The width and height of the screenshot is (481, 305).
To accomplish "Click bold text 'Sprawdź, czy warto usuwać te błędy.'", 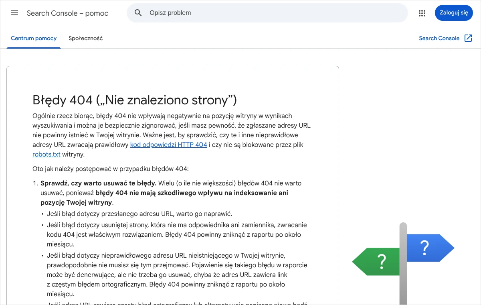I will pyautogui.click(x=99, y=183).
